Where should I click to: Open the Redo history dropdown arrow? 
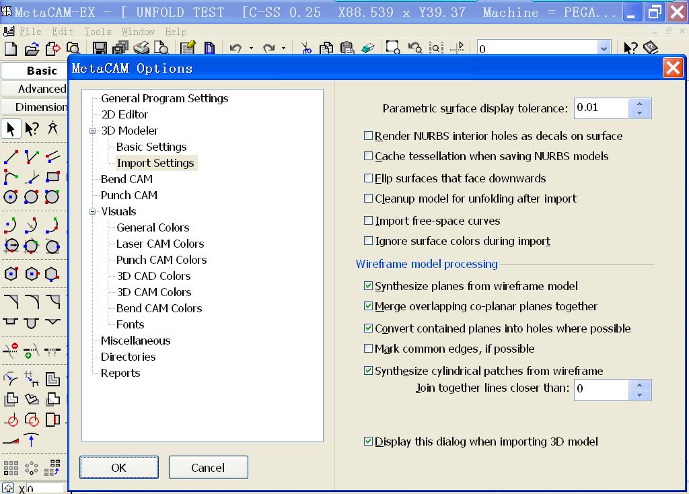[x=283, y=48]
